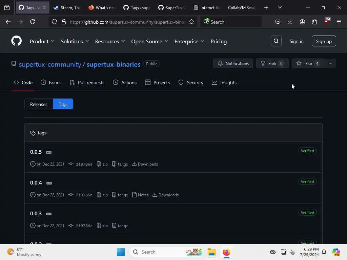Open Downloads for tag 0.0.4
Viewport: 347px width, 260px height.
click(x=165, y=195)
